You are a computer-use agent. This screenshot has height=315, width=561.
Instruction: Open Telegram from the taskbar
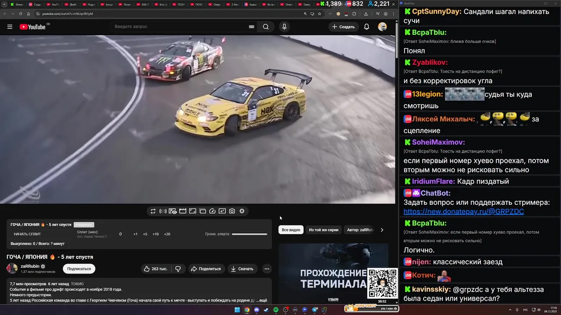click(x=314, y=310)
